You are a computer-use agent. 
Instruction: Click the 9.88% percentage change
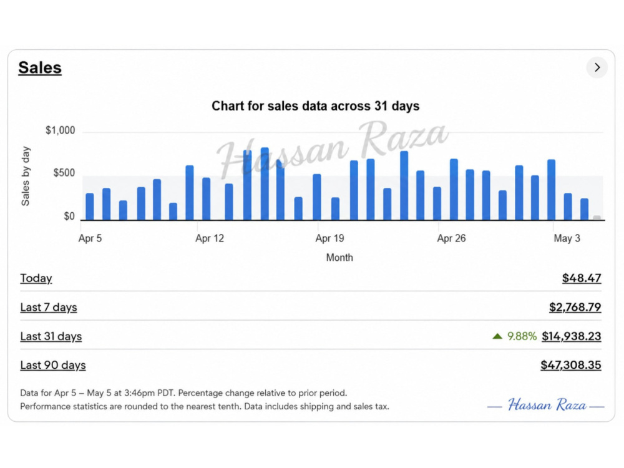point(522,336)
